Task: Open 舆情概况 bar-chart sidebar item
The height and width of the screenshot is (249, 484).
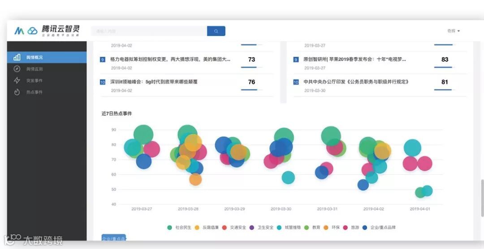Action: 47,57
